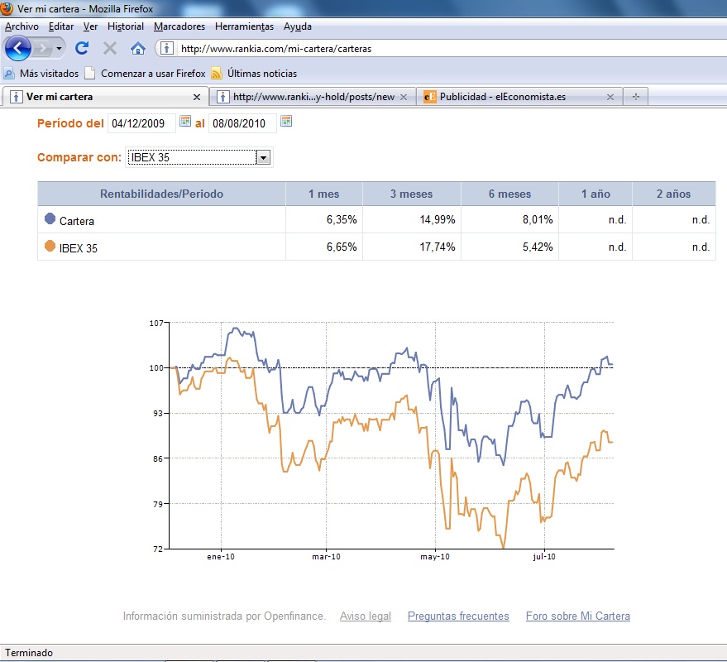Close the rankia posts/new tab
The height and width of the screenshot is (662, 727).
point(404,97)
